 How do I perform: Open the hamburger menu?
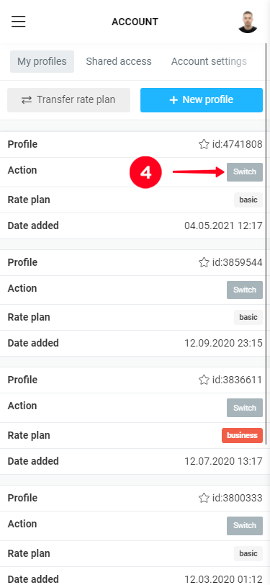[18, 22]
